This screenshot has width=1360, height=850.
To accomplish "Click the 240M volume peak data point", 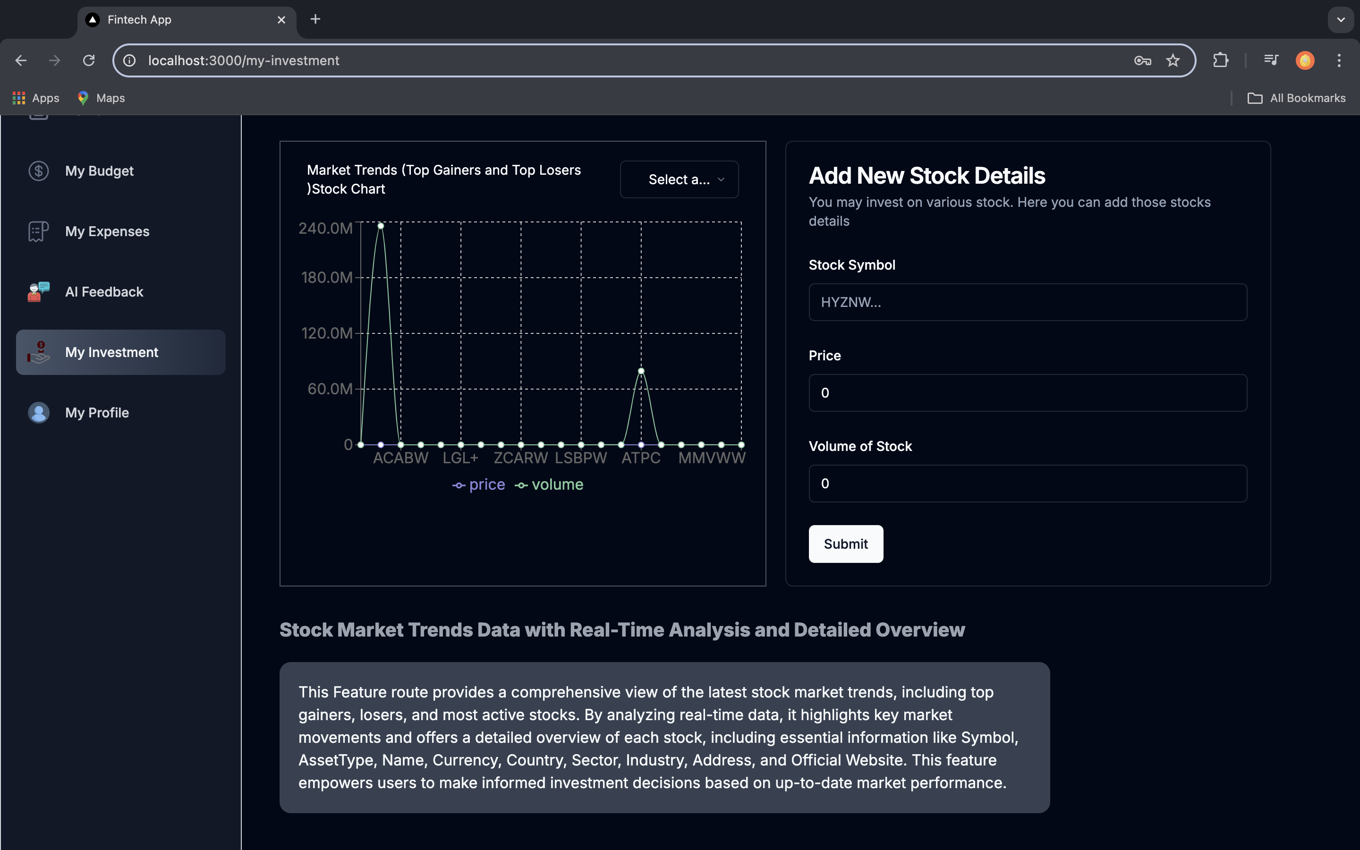I will 381,226.
